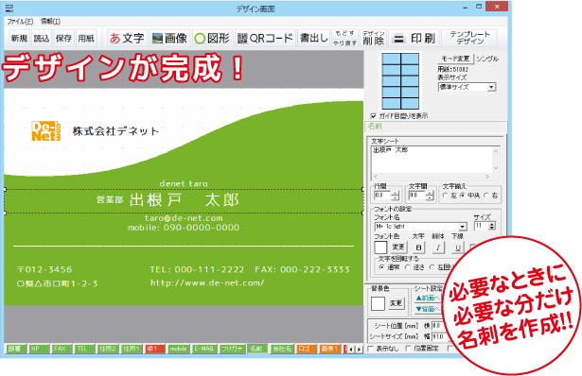
Task: Select the 左 alignment radio button
Action: click(x=446, y=196)
